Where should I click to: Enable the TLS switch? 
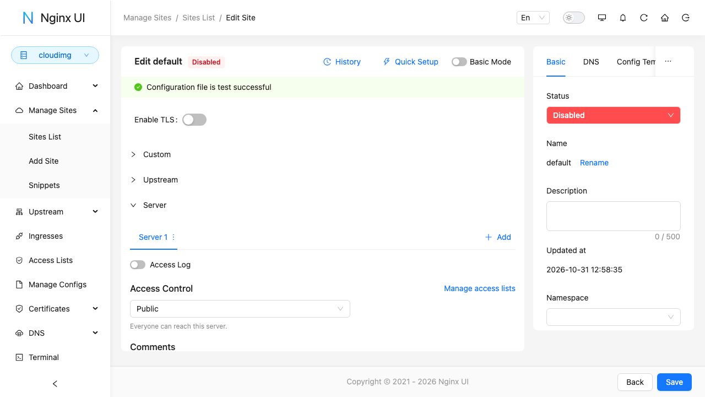(x=194, y=120)
